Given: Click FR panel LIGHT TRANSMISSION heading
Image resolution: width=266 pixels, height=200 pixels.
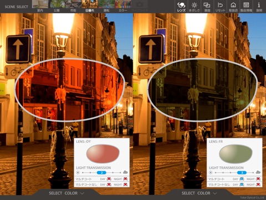Looking at the screenshot, I should point(226,168).
